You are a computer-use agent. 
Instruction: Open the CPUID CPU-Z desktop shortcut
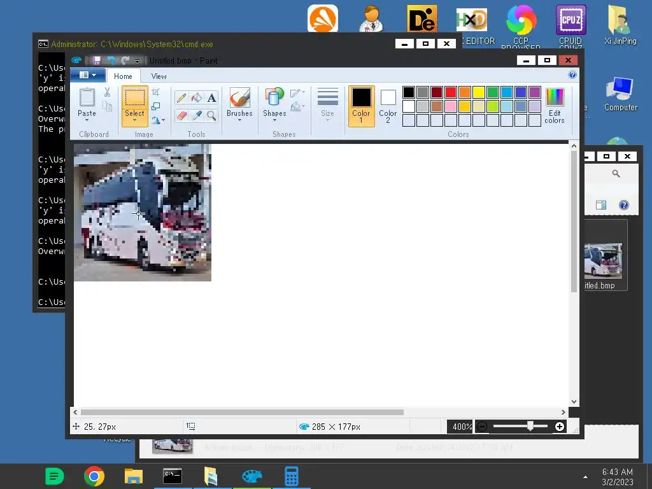[x=570, y=25]
